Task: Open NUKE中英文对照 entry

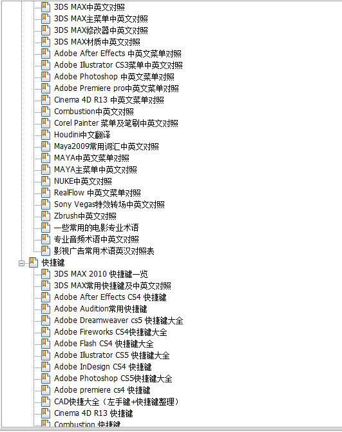Action: (83, 181)
